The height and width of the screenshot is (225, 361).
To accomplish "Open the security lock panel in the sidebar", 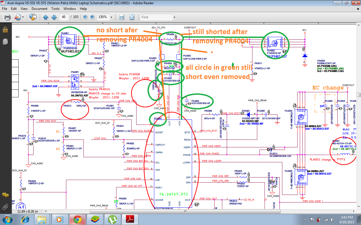I will [x=5, y=30].
